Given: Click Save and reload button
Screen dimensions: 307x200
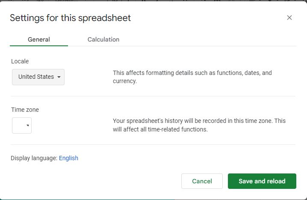Looking at the screenshot, I should coord(262,181).
